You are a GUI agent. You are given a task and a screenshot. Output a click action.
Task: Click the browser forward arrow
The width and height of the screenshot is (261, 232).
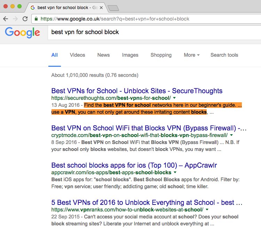pyautogui.click(x=15, y=19)
